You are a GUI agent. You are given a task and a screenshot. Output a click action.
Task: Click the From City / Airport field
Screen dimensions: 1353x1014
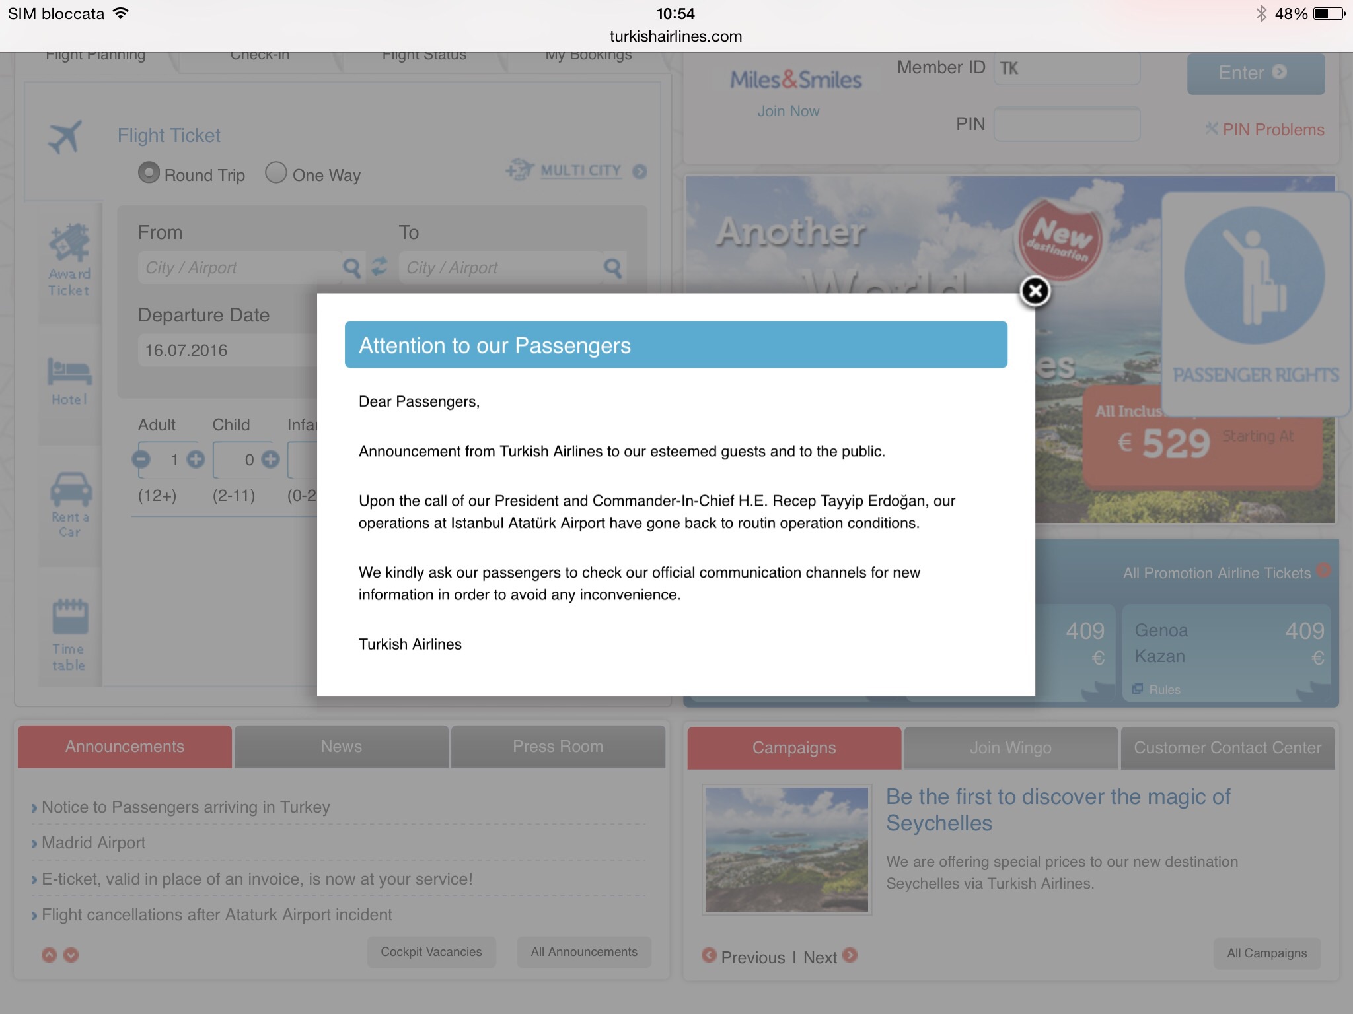[x=240, y=267]
